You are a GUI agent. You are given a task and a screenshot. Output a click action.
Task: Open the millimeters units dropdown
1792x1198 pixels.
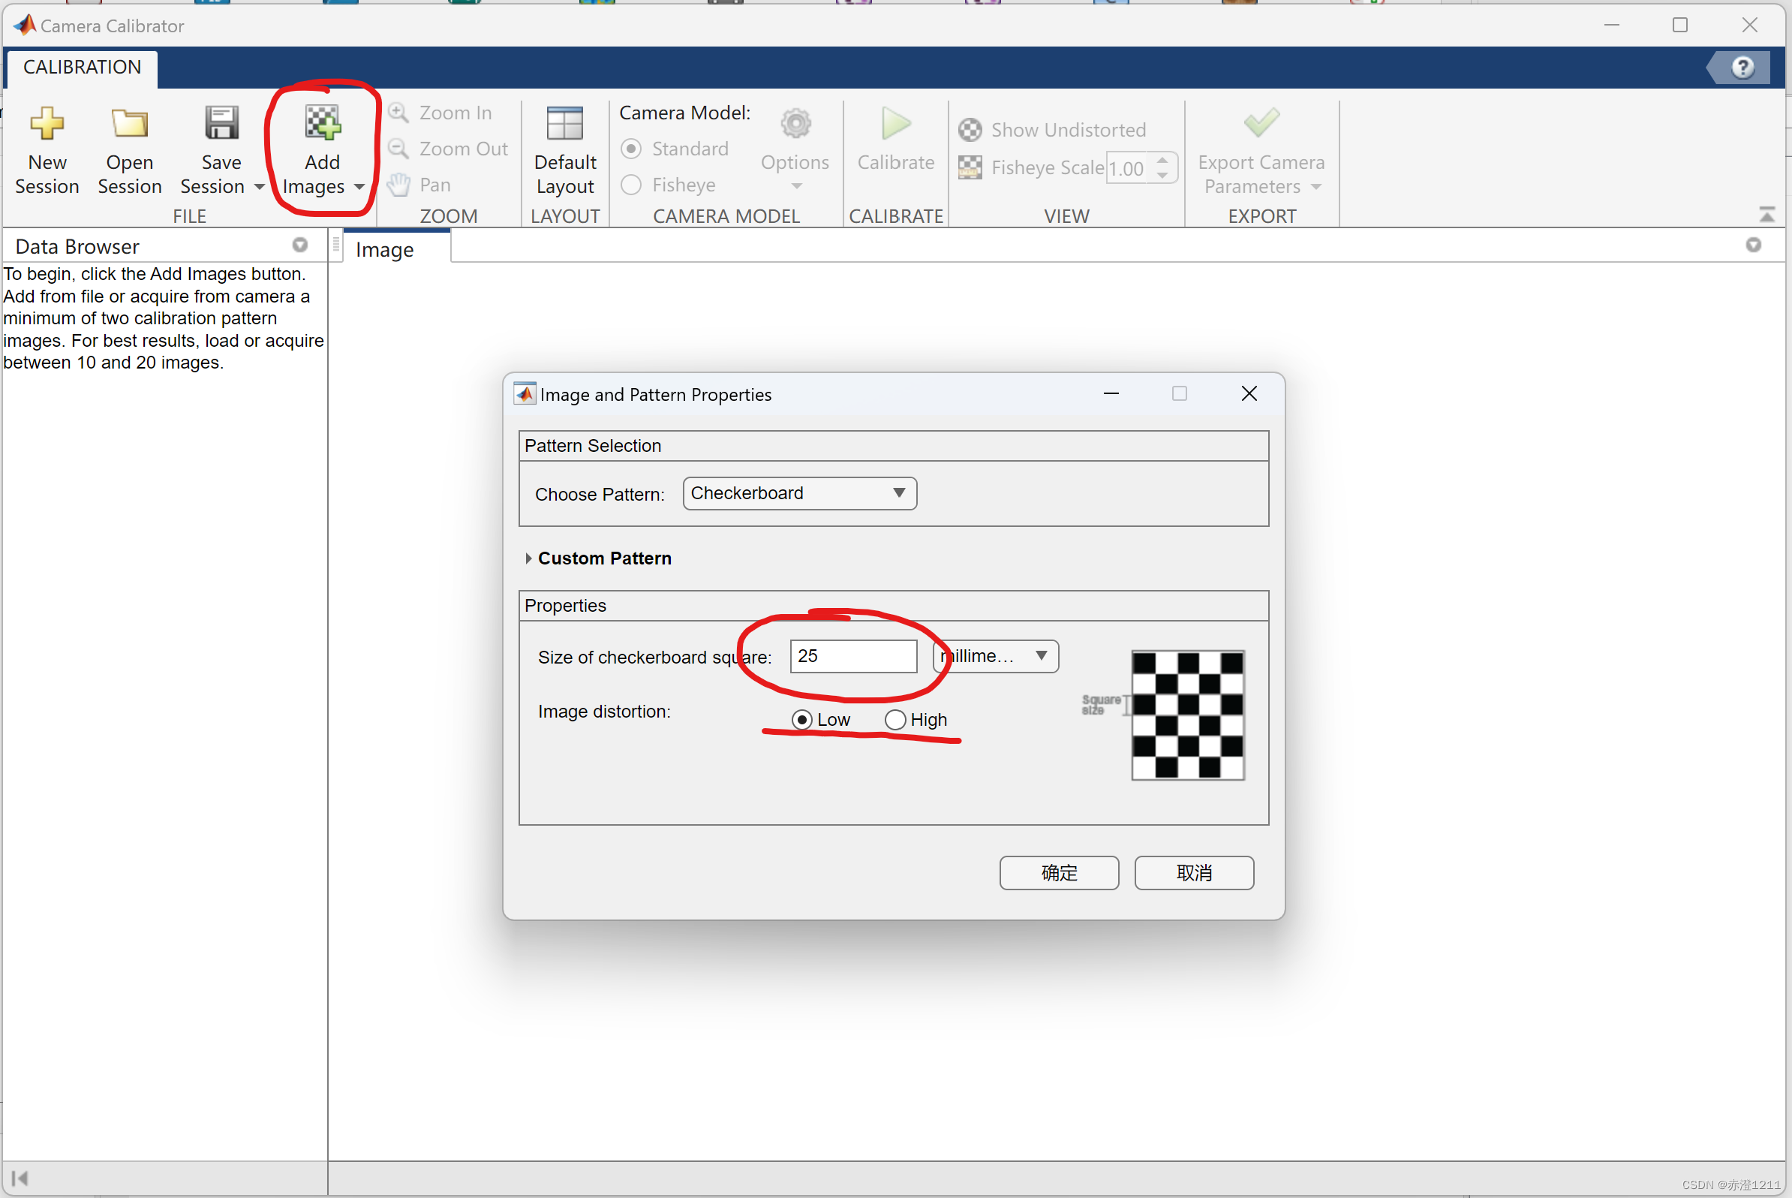[x=994, y=656]
